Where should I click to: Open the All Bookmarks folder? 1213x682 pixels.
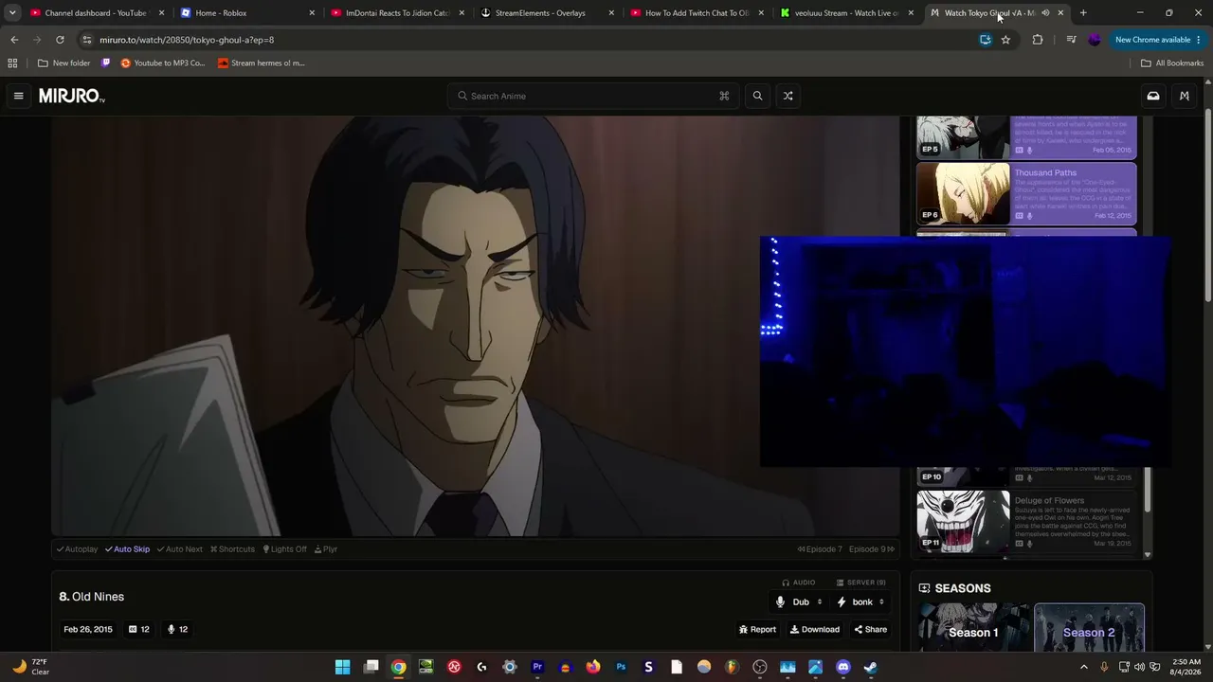tap(1172, 63)
